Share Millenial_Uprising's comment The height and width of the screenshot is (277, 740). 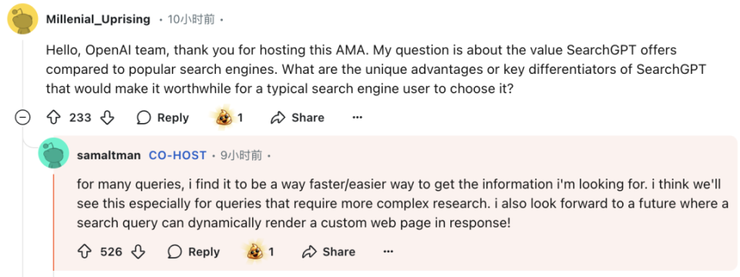(298, 118)
